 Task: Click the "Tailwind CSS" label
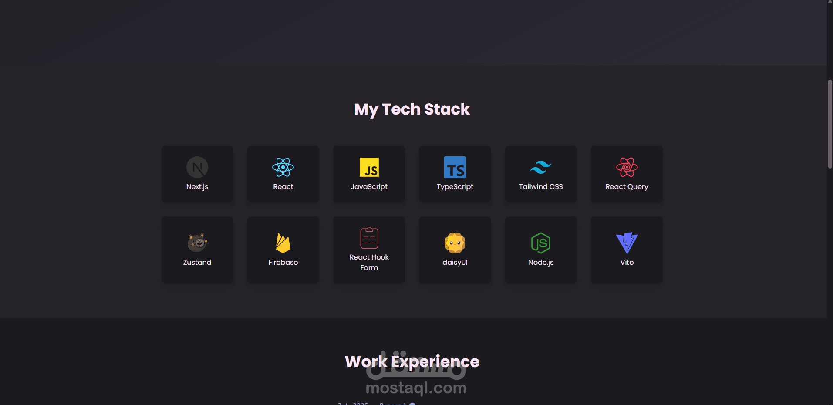click(541, 186)
